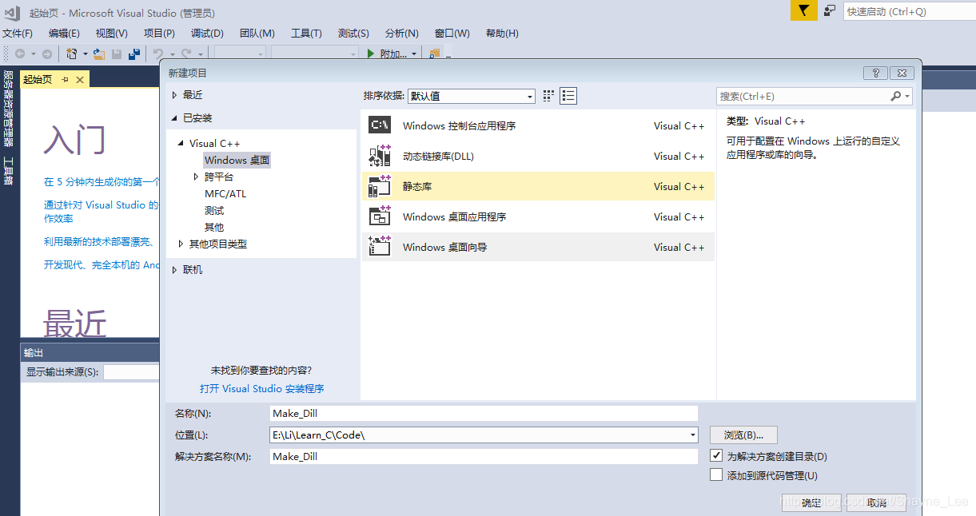Click the redo toolbar icon
The width and height of the screenshot is (976, 516).
click(186, 54)
